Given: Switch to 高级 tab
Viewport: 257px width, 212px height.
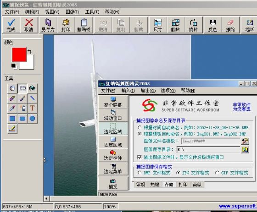Looking at the screenshot, I should [197, 185].
